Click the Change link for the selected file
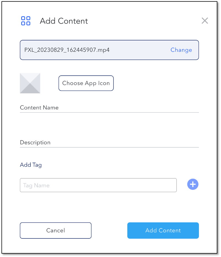This screenshot has height=257, width=221. pyautogui.click(x=181, y=50)
